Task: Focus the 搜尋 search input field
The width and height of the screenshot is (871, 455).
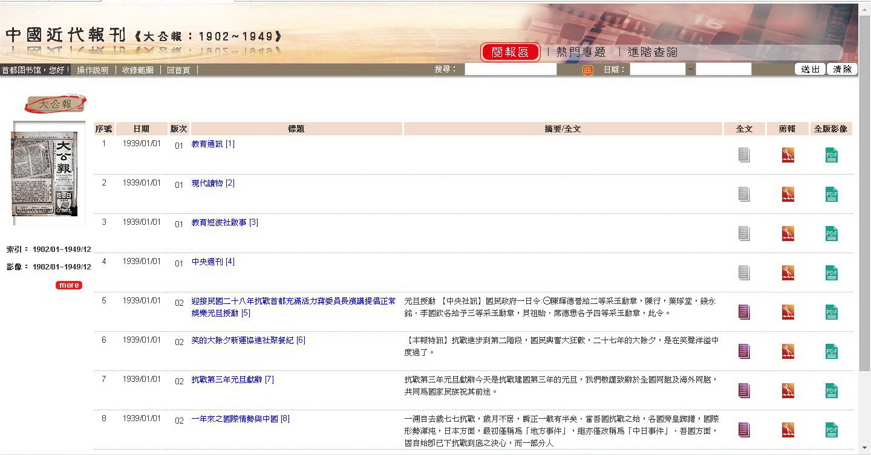Action: click(x=511, y=69)
